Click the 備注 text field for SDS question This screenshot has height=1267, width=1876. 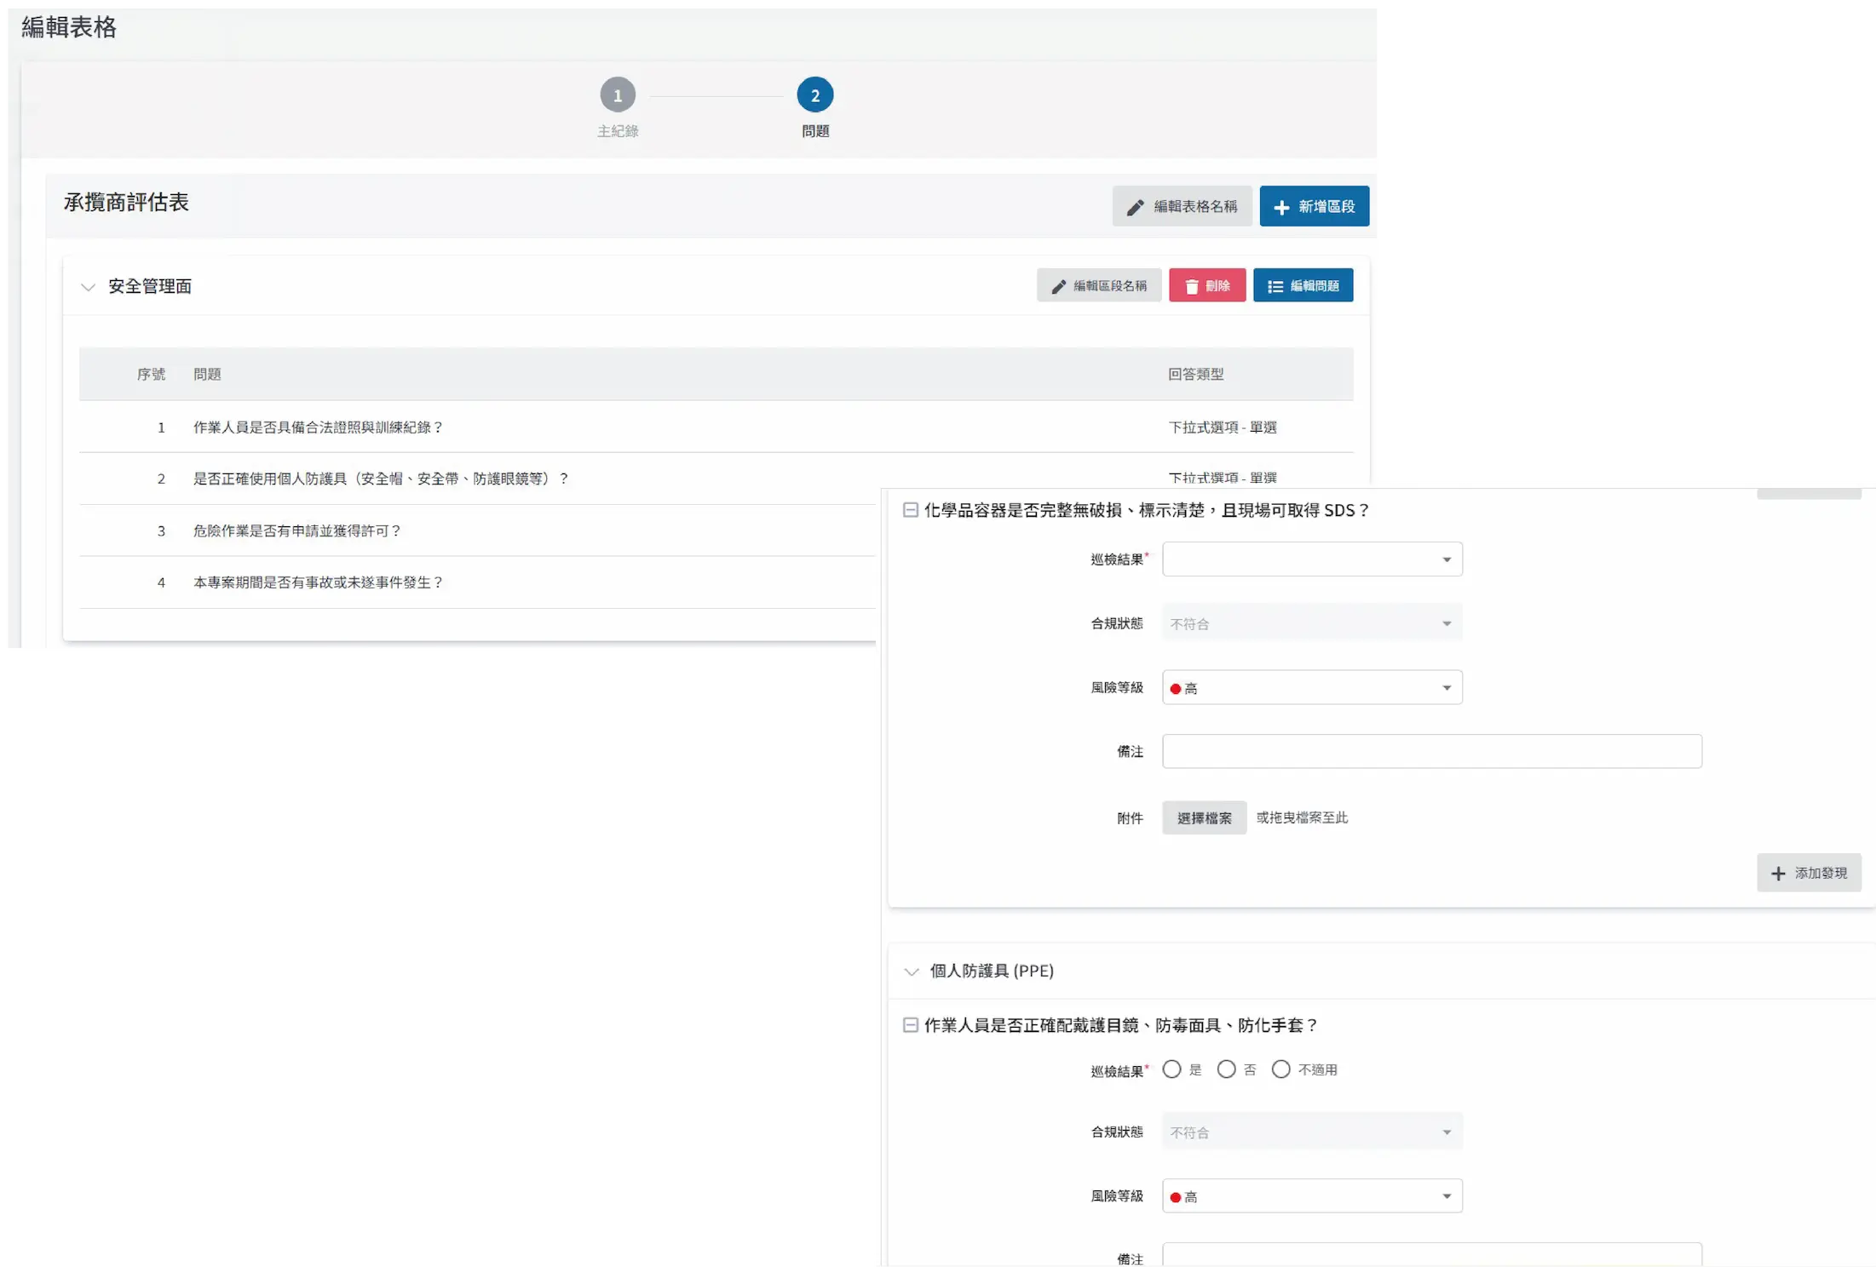click(x=1431, y=752)
